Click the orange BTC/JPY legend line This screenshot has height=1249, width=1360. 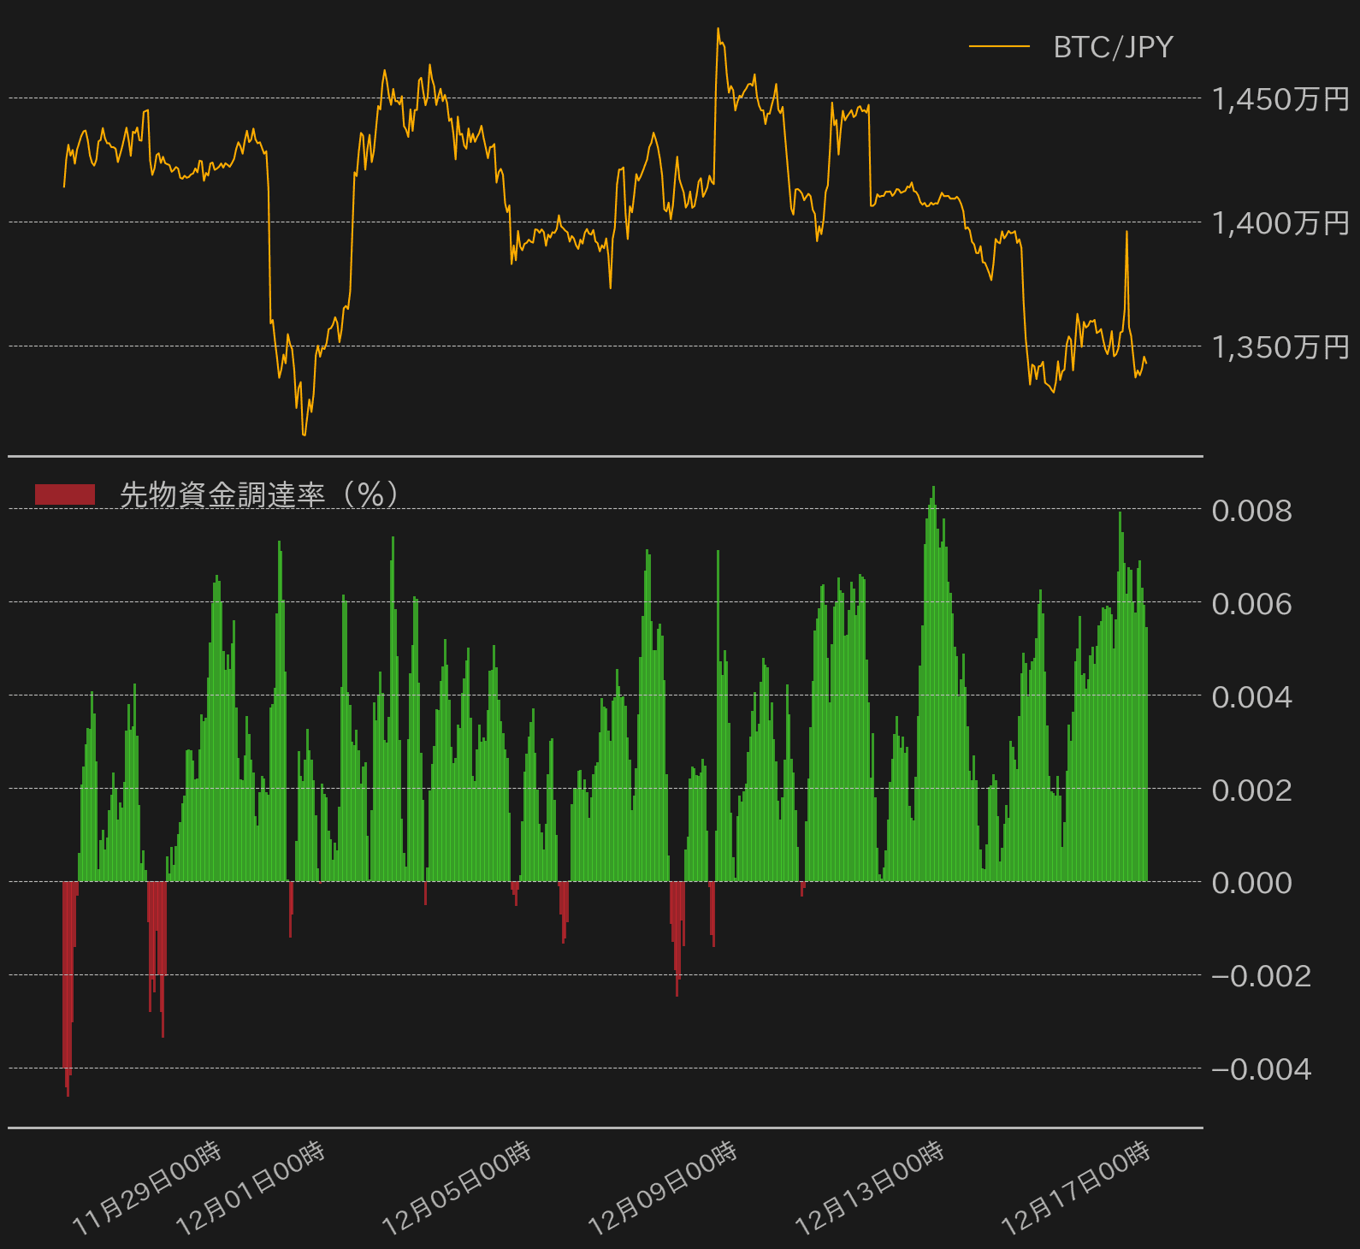[x=998, y=46]
